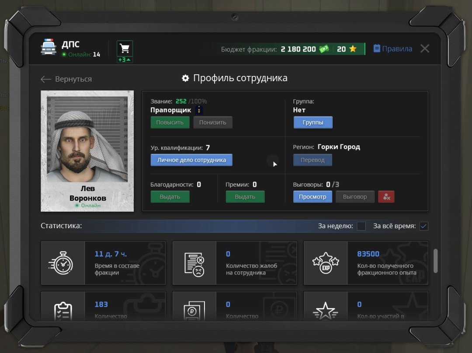Issue a Благодарности award via Выдать
The height and width of the screenshot is (353, 472).
(170, 197)
